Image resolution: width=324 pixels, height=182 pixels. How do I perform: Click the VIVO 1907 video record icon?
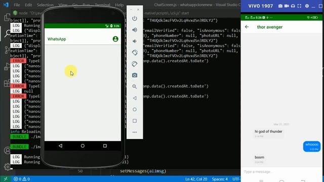pyautogui.click(x=287, y=6)
